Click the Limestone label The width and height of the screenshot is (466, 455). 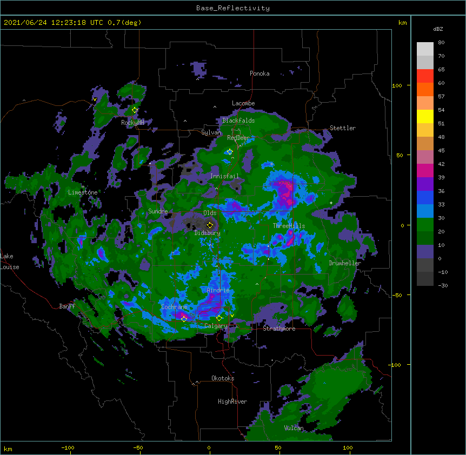(83, 192)
